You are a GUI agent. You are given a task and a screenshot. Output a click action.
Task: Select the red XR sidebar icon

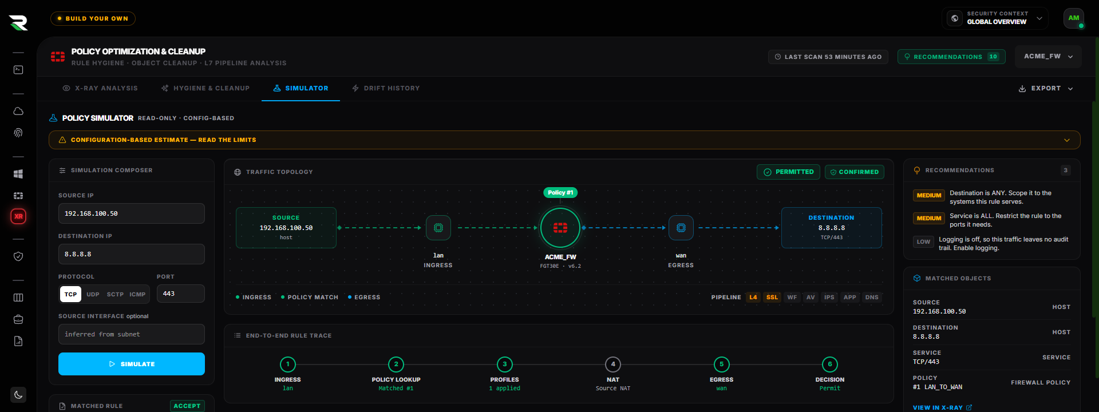click(18, 216)
